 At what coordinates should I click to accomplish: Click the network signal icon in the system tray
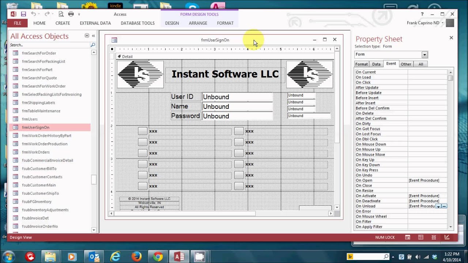tap(426, 257)
